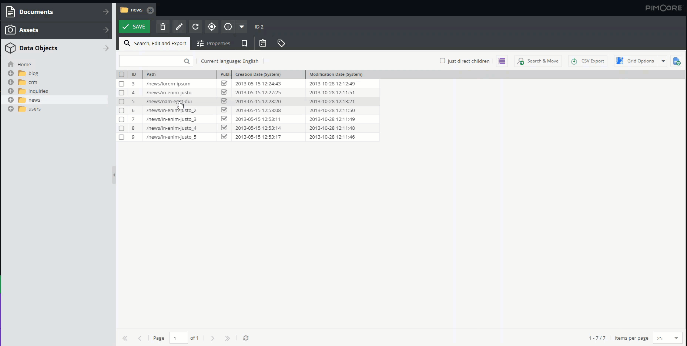
Task: Open the bookmark icon tab
Action: [244, 43]
